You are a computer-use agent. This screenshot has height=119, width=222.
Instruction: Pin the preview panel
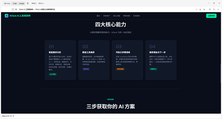(x=210, y=9)
